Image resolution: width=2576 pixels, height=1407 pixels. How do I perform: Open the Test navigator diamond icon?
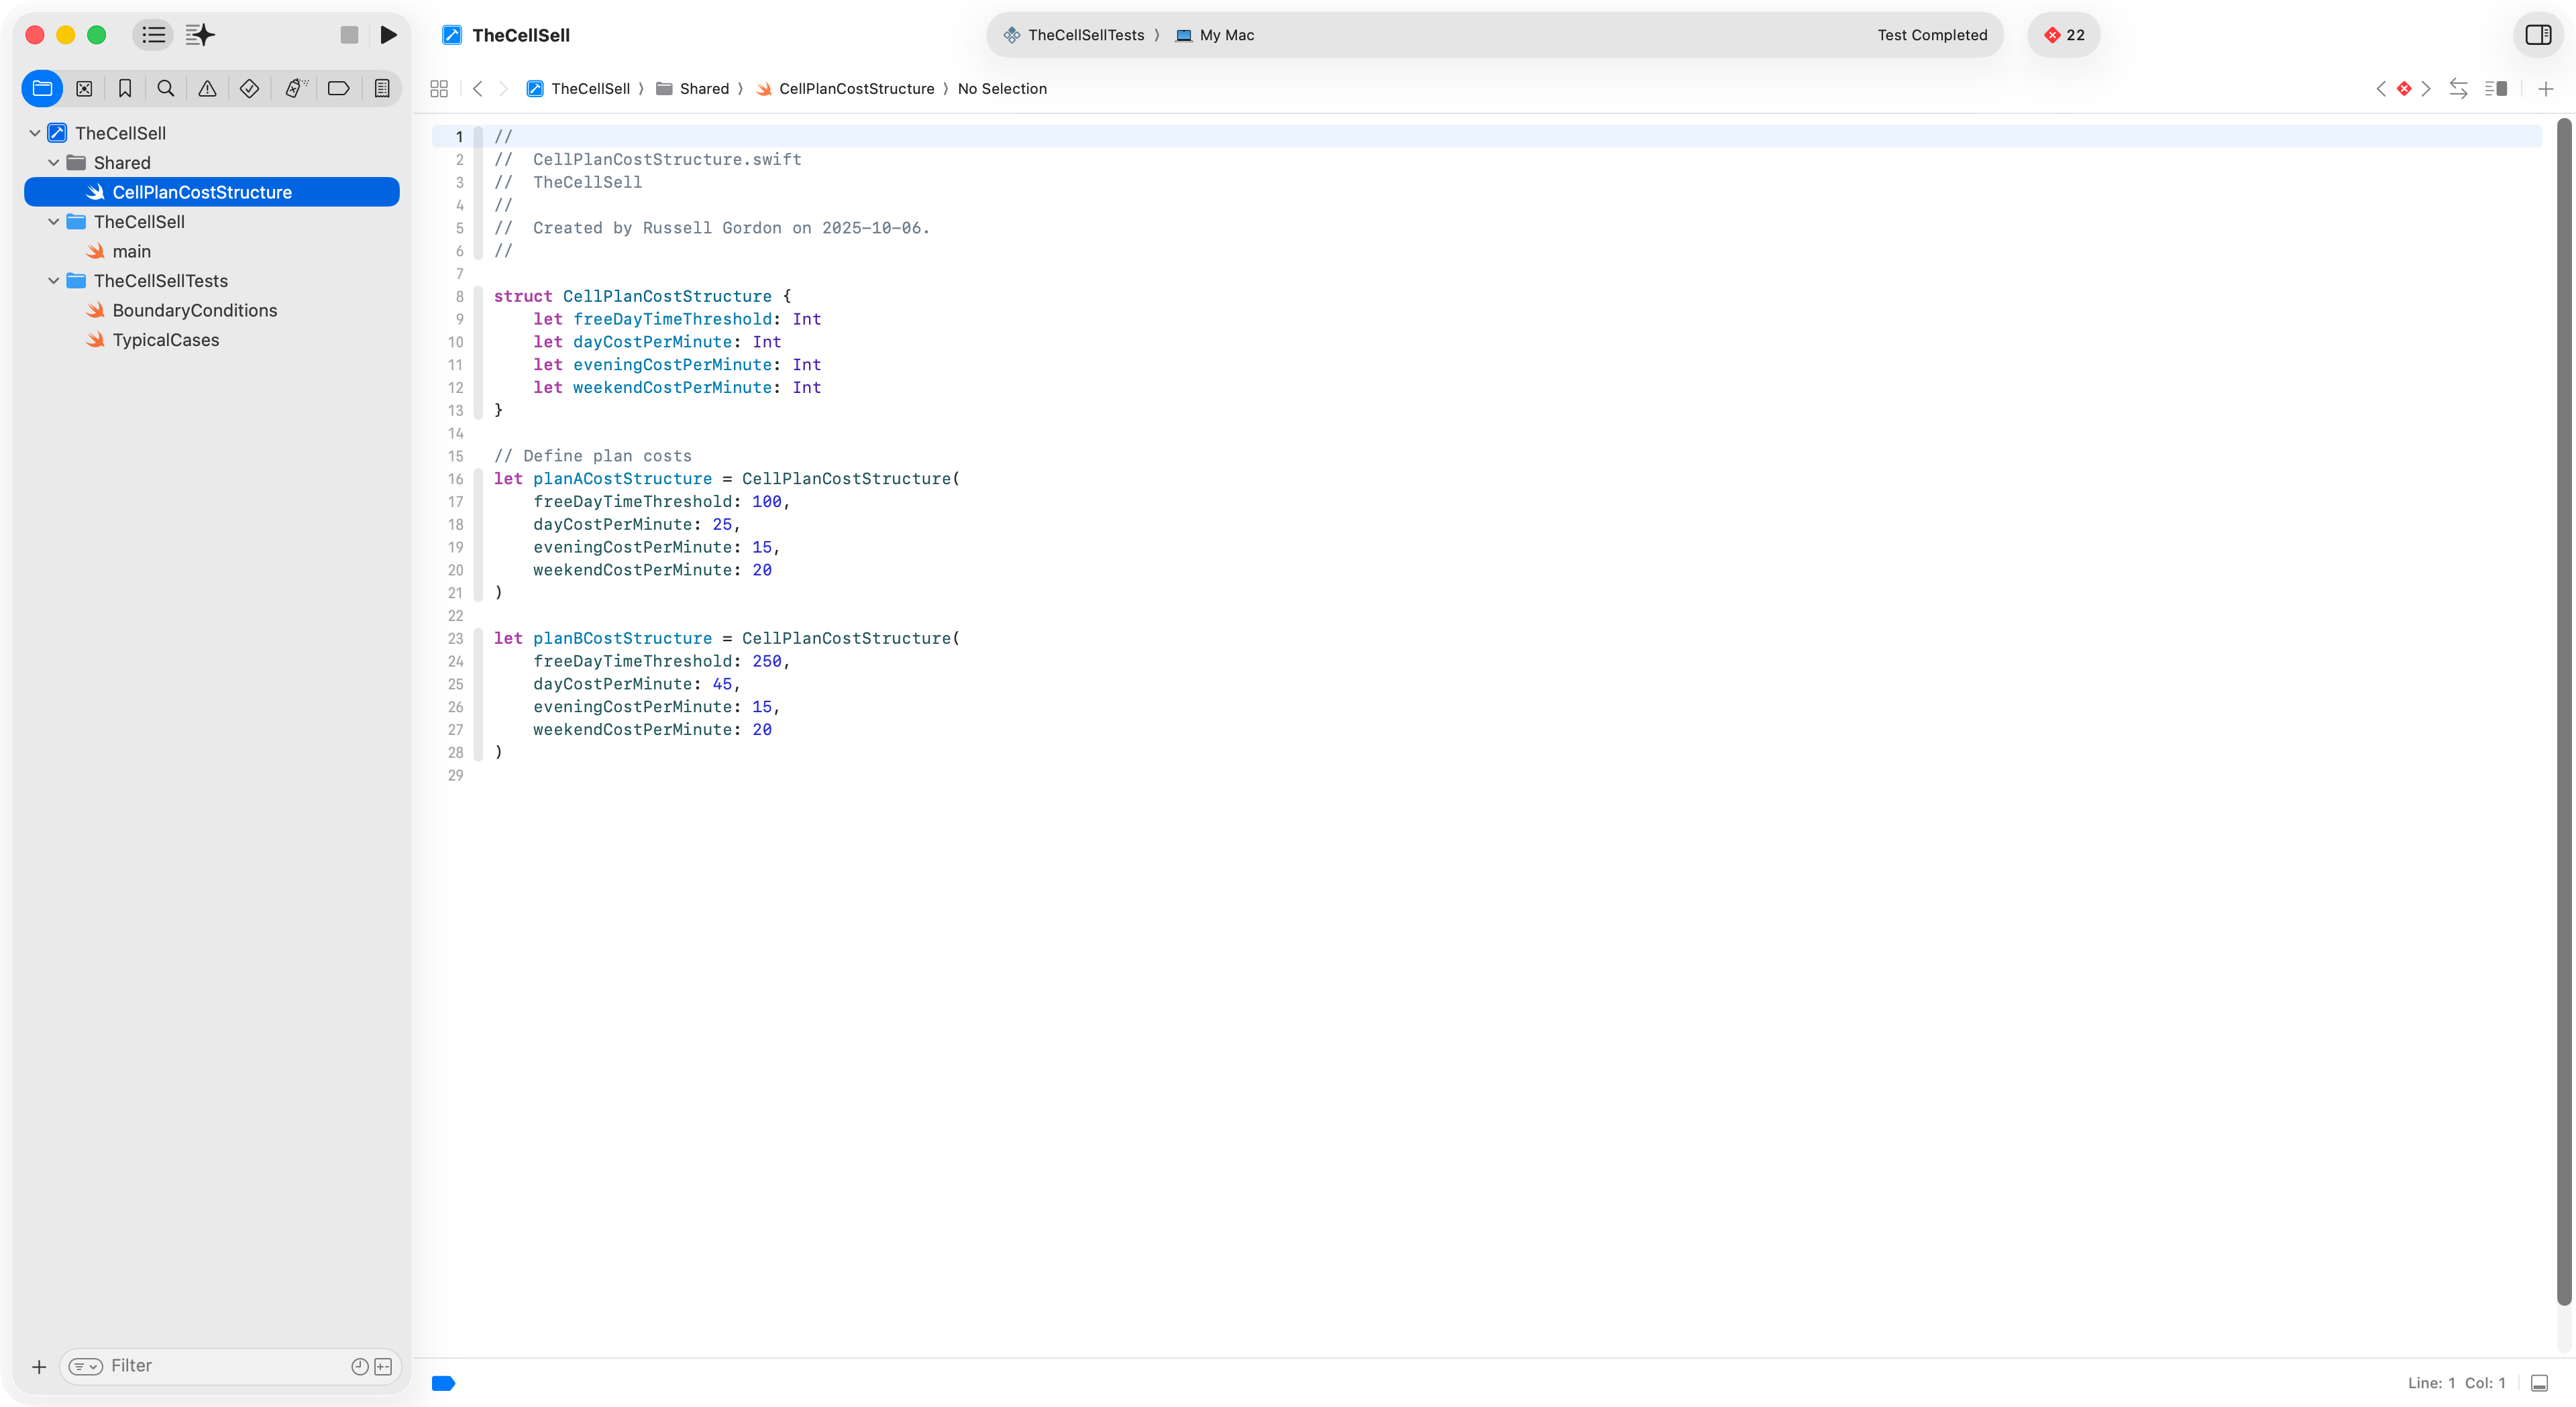249,88
